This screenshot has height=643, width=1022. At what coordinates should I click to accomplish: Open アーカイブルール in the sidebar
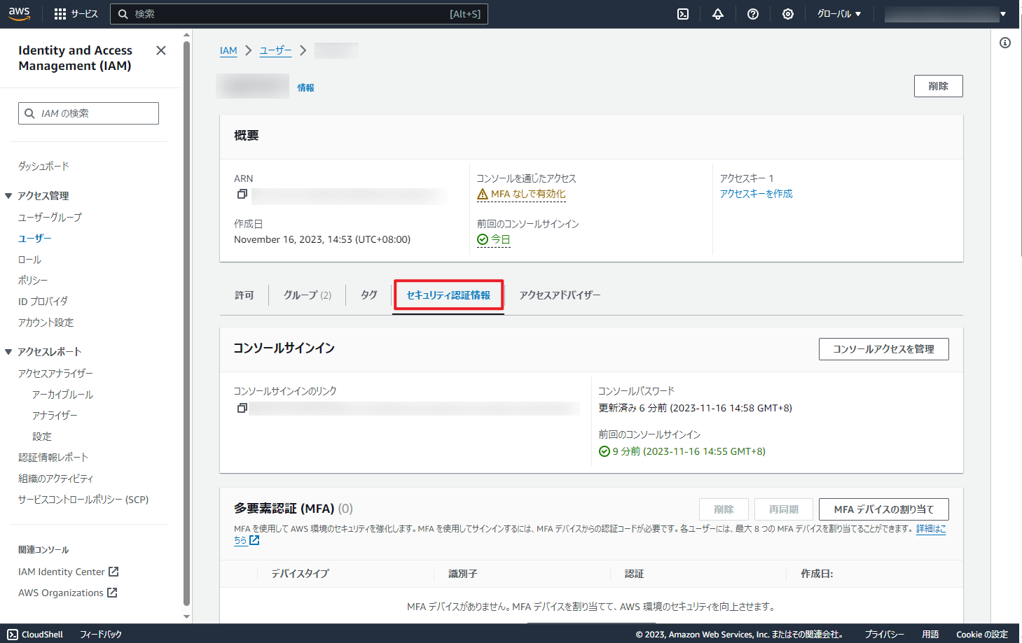tap(62, 395)
